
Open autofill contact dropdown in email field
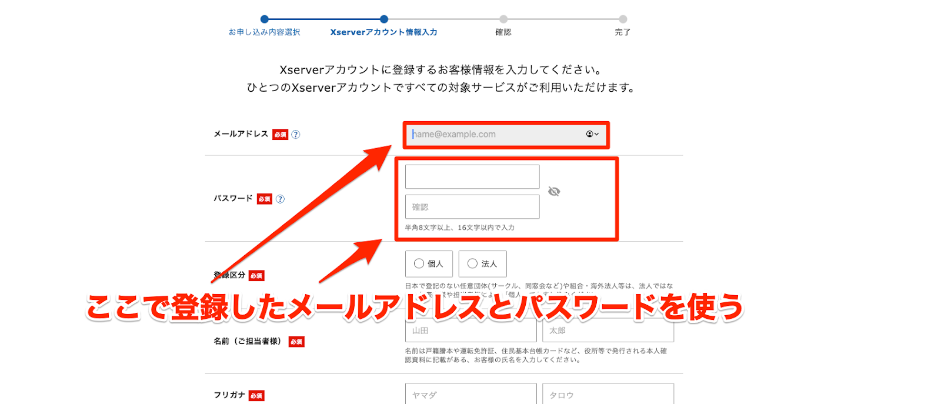pyautogui.click(x=592, y=134)
